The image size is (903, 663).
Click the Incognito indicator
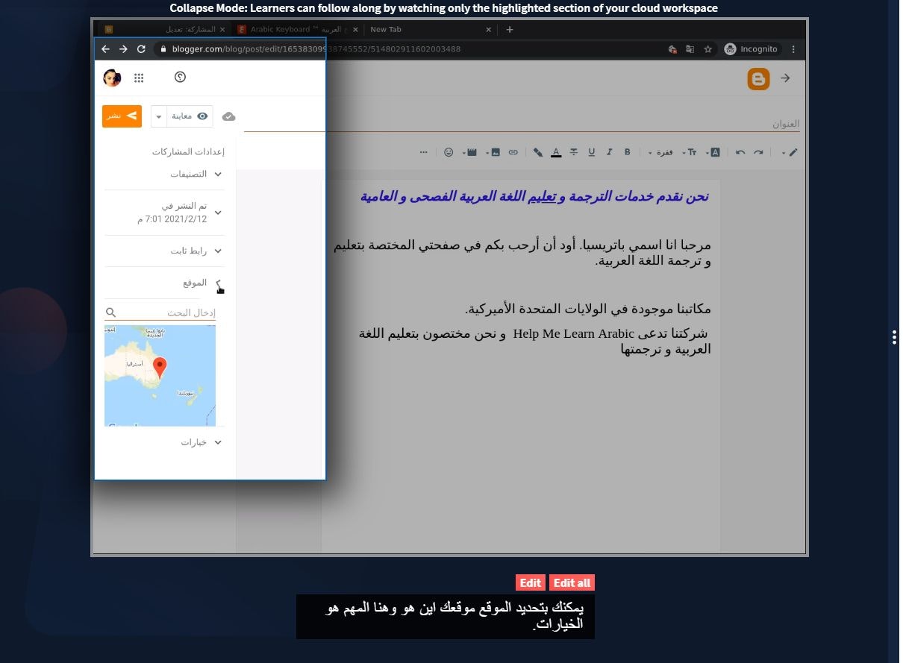pos(752,49)
